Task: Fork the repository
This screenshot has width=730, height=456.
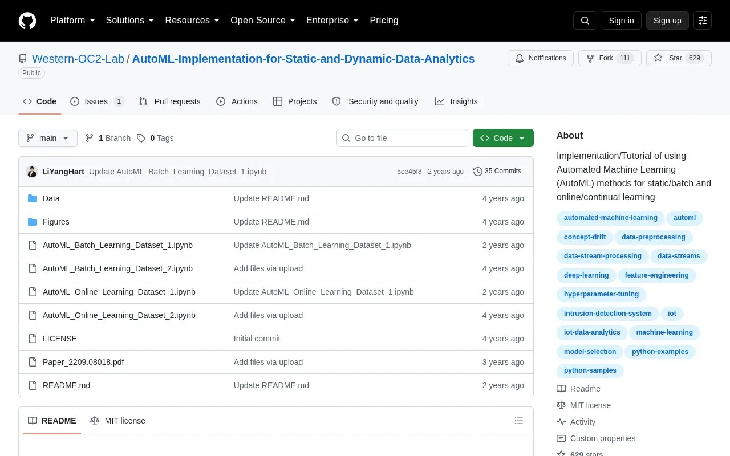Action: (610, 58)
